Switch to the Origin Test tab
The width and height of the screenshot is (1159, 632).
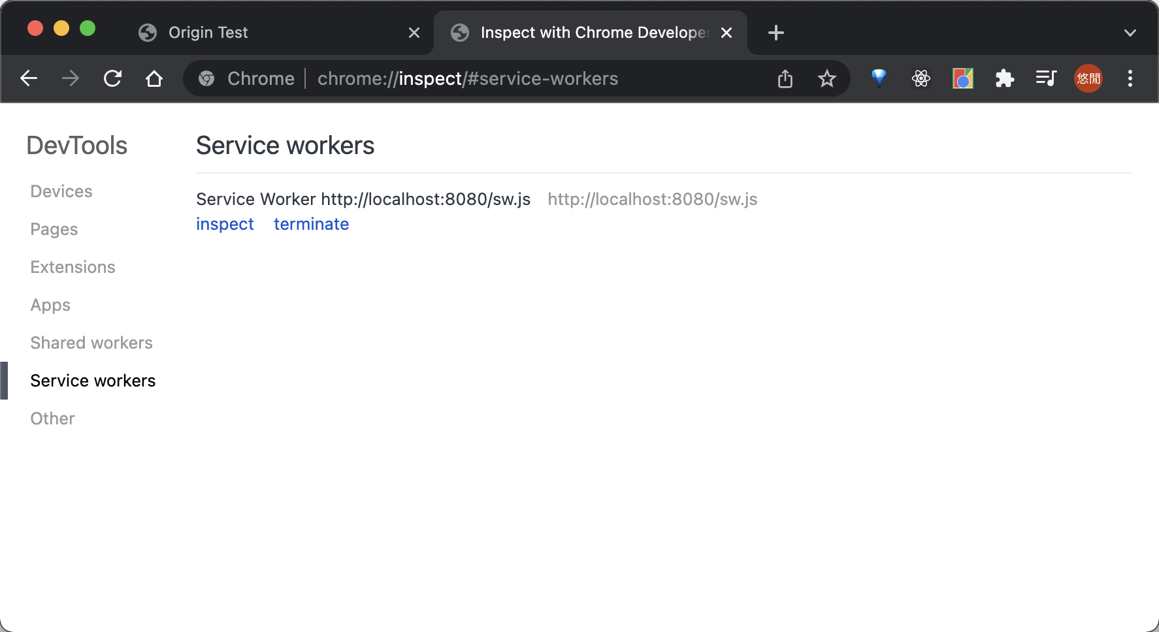click(261, 32)
